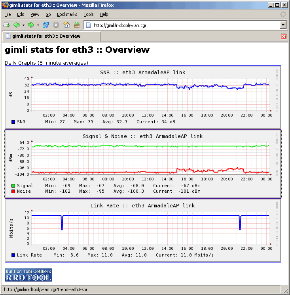Click the Noise 'Avg: -100.3' value
This screenshot has width=290, height=295.
click(x=129, y=192)
